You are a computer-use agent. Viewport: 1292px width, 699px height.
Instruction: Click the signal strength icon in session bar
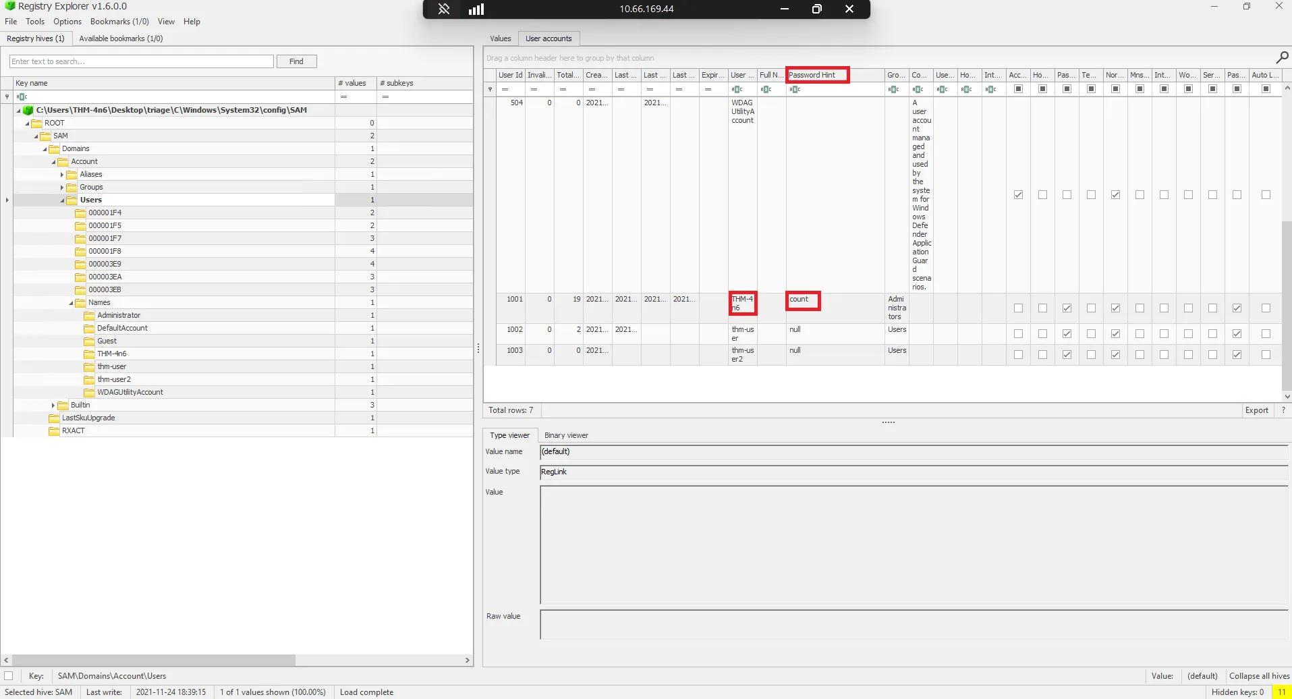(476, 9)
